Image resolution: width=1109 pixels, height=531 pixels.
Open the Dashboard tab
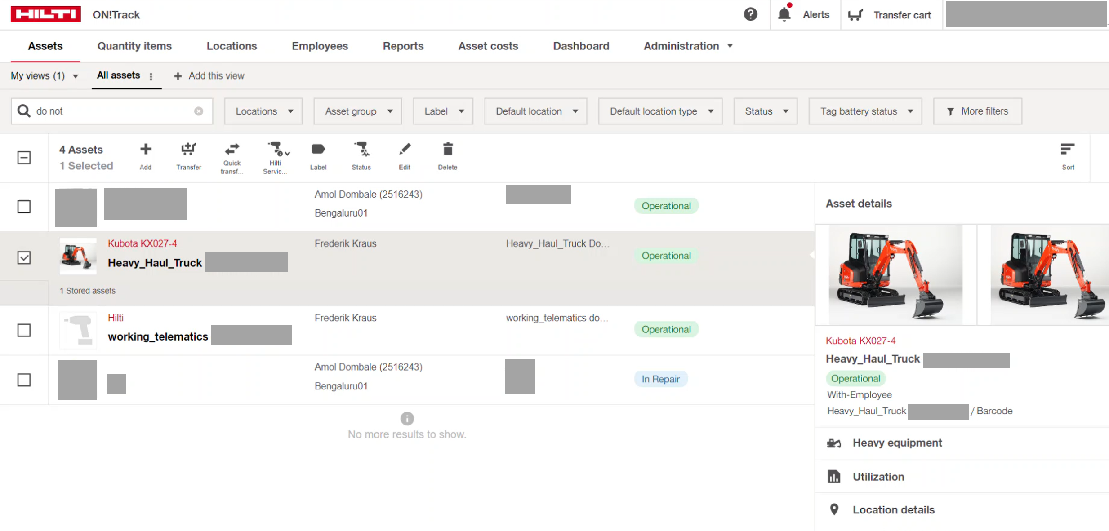581,46
